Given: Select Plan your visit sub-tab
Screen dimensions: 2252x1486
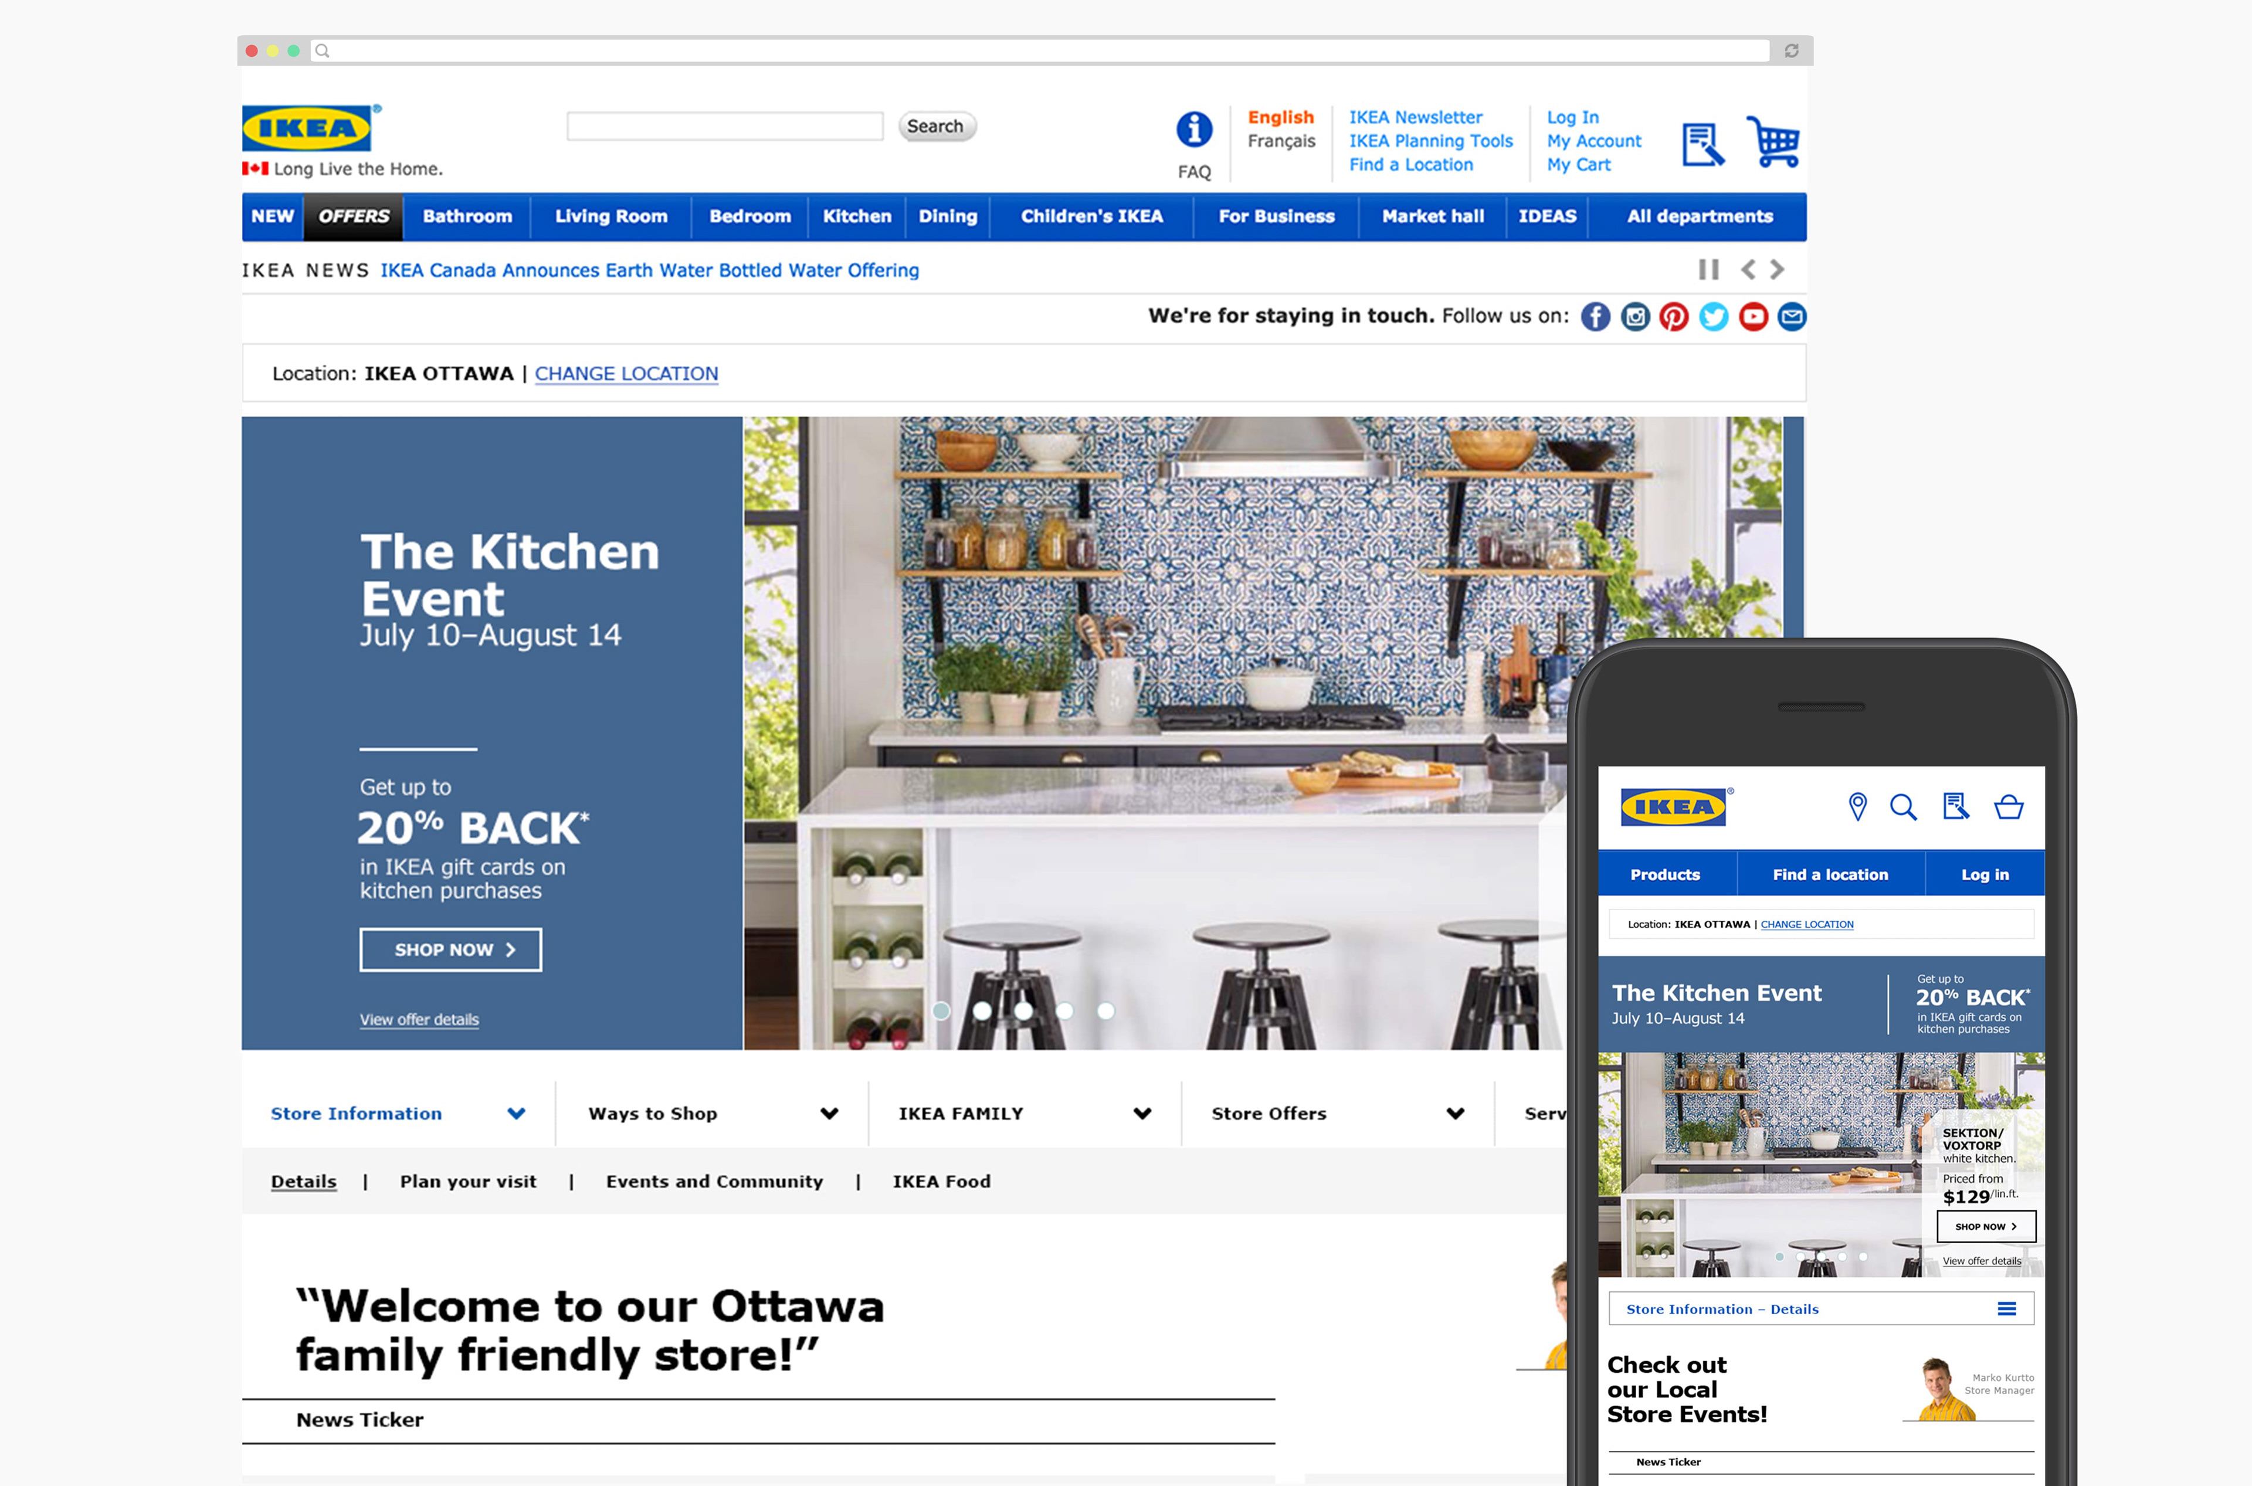Looking at the screenshot, I should (x=468, y=1182).
